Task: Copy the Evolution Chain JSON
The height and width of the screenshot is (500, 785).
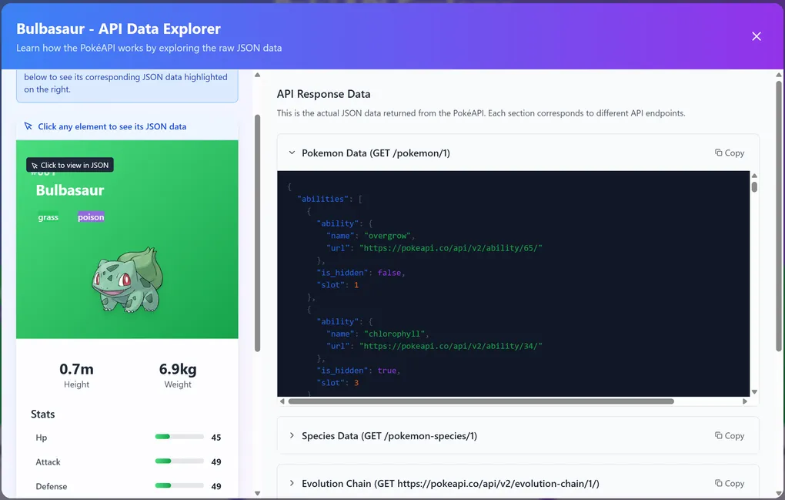Action: pyautogui.click(x=729, y=483)
